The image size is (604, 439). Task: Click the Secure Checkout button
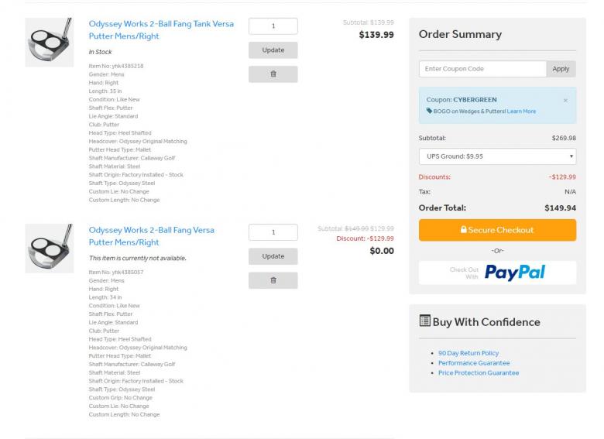click(497, 230)
